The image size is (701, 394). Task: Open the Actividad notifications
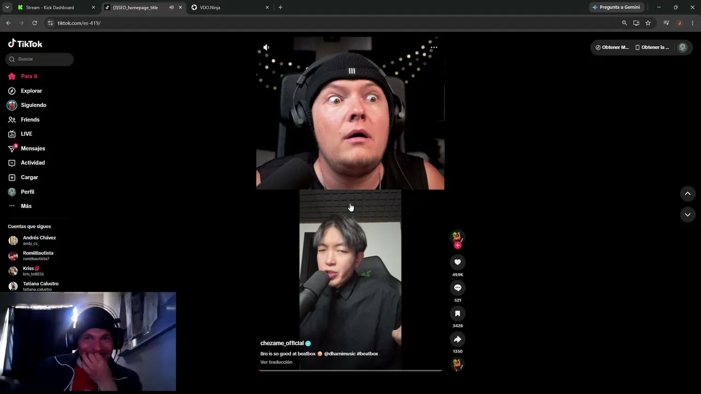pos(26,163)
